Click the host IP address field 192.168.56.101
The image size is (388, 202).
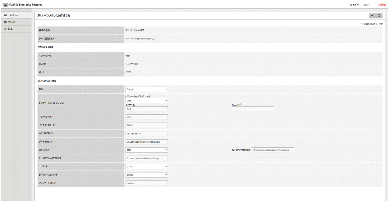(x=147, y=133)
